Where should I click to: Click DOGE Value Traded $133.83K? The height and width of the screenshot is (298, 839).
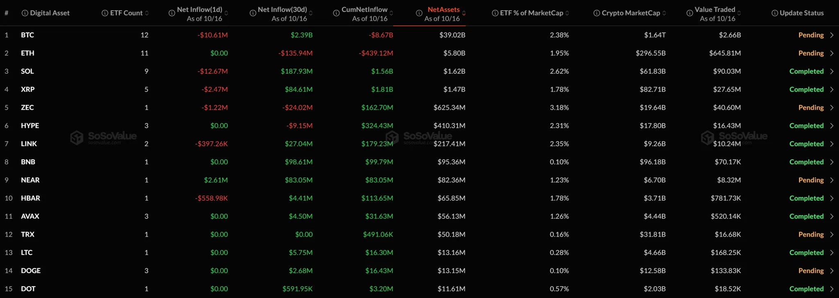click(726, 271)
